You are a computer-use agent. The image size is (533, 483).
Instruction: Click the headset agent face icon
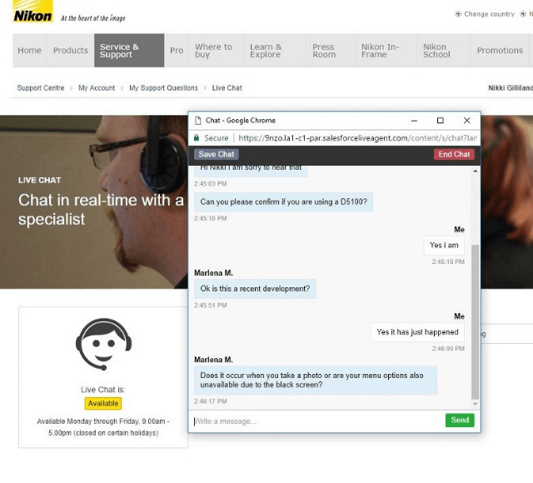(x=103, y=344)
